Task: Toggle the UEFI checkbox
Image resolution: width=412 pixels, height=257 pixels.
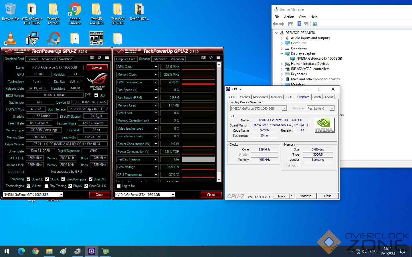Action: tap(96, 95)
